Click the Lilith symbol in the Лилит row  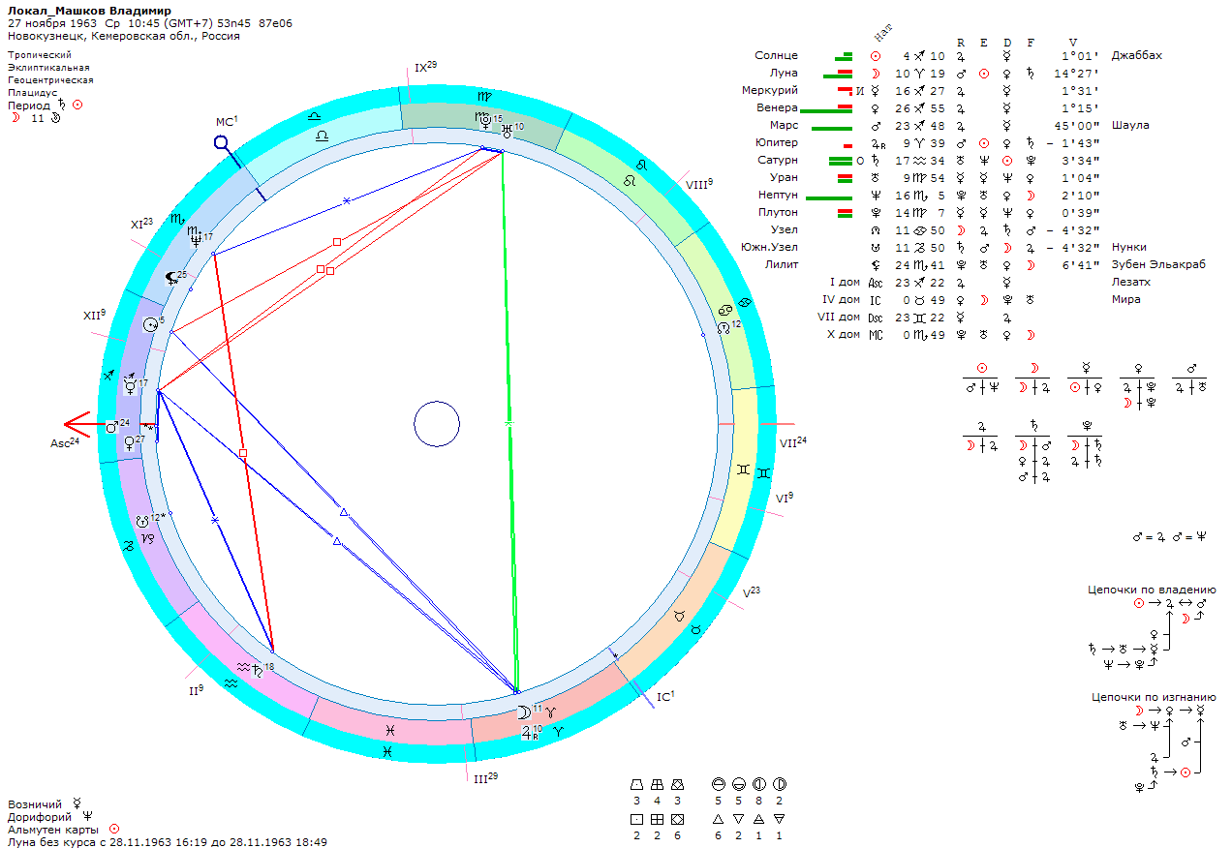click(x=876, y=264)
